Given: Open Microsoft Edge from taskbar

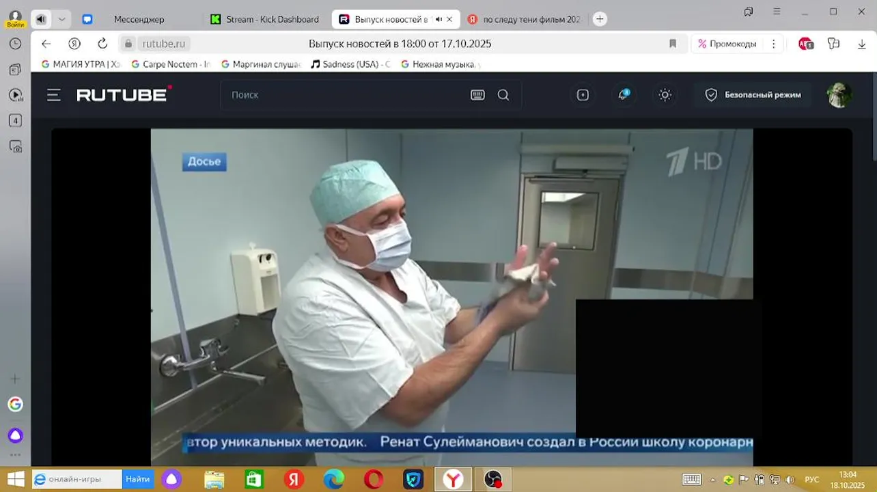Looking at the screenshot, I should (334, 480).
